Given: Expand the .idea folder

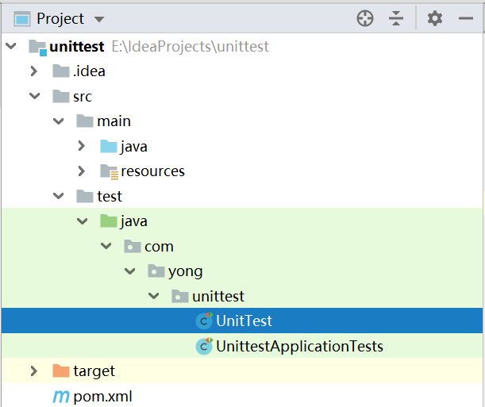Looking at the screenshot, I should tap(33, 71).
